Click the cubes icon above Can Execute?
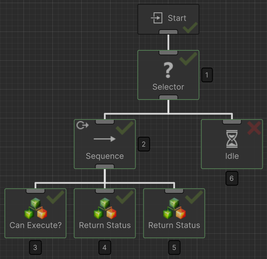 (35, 209)
